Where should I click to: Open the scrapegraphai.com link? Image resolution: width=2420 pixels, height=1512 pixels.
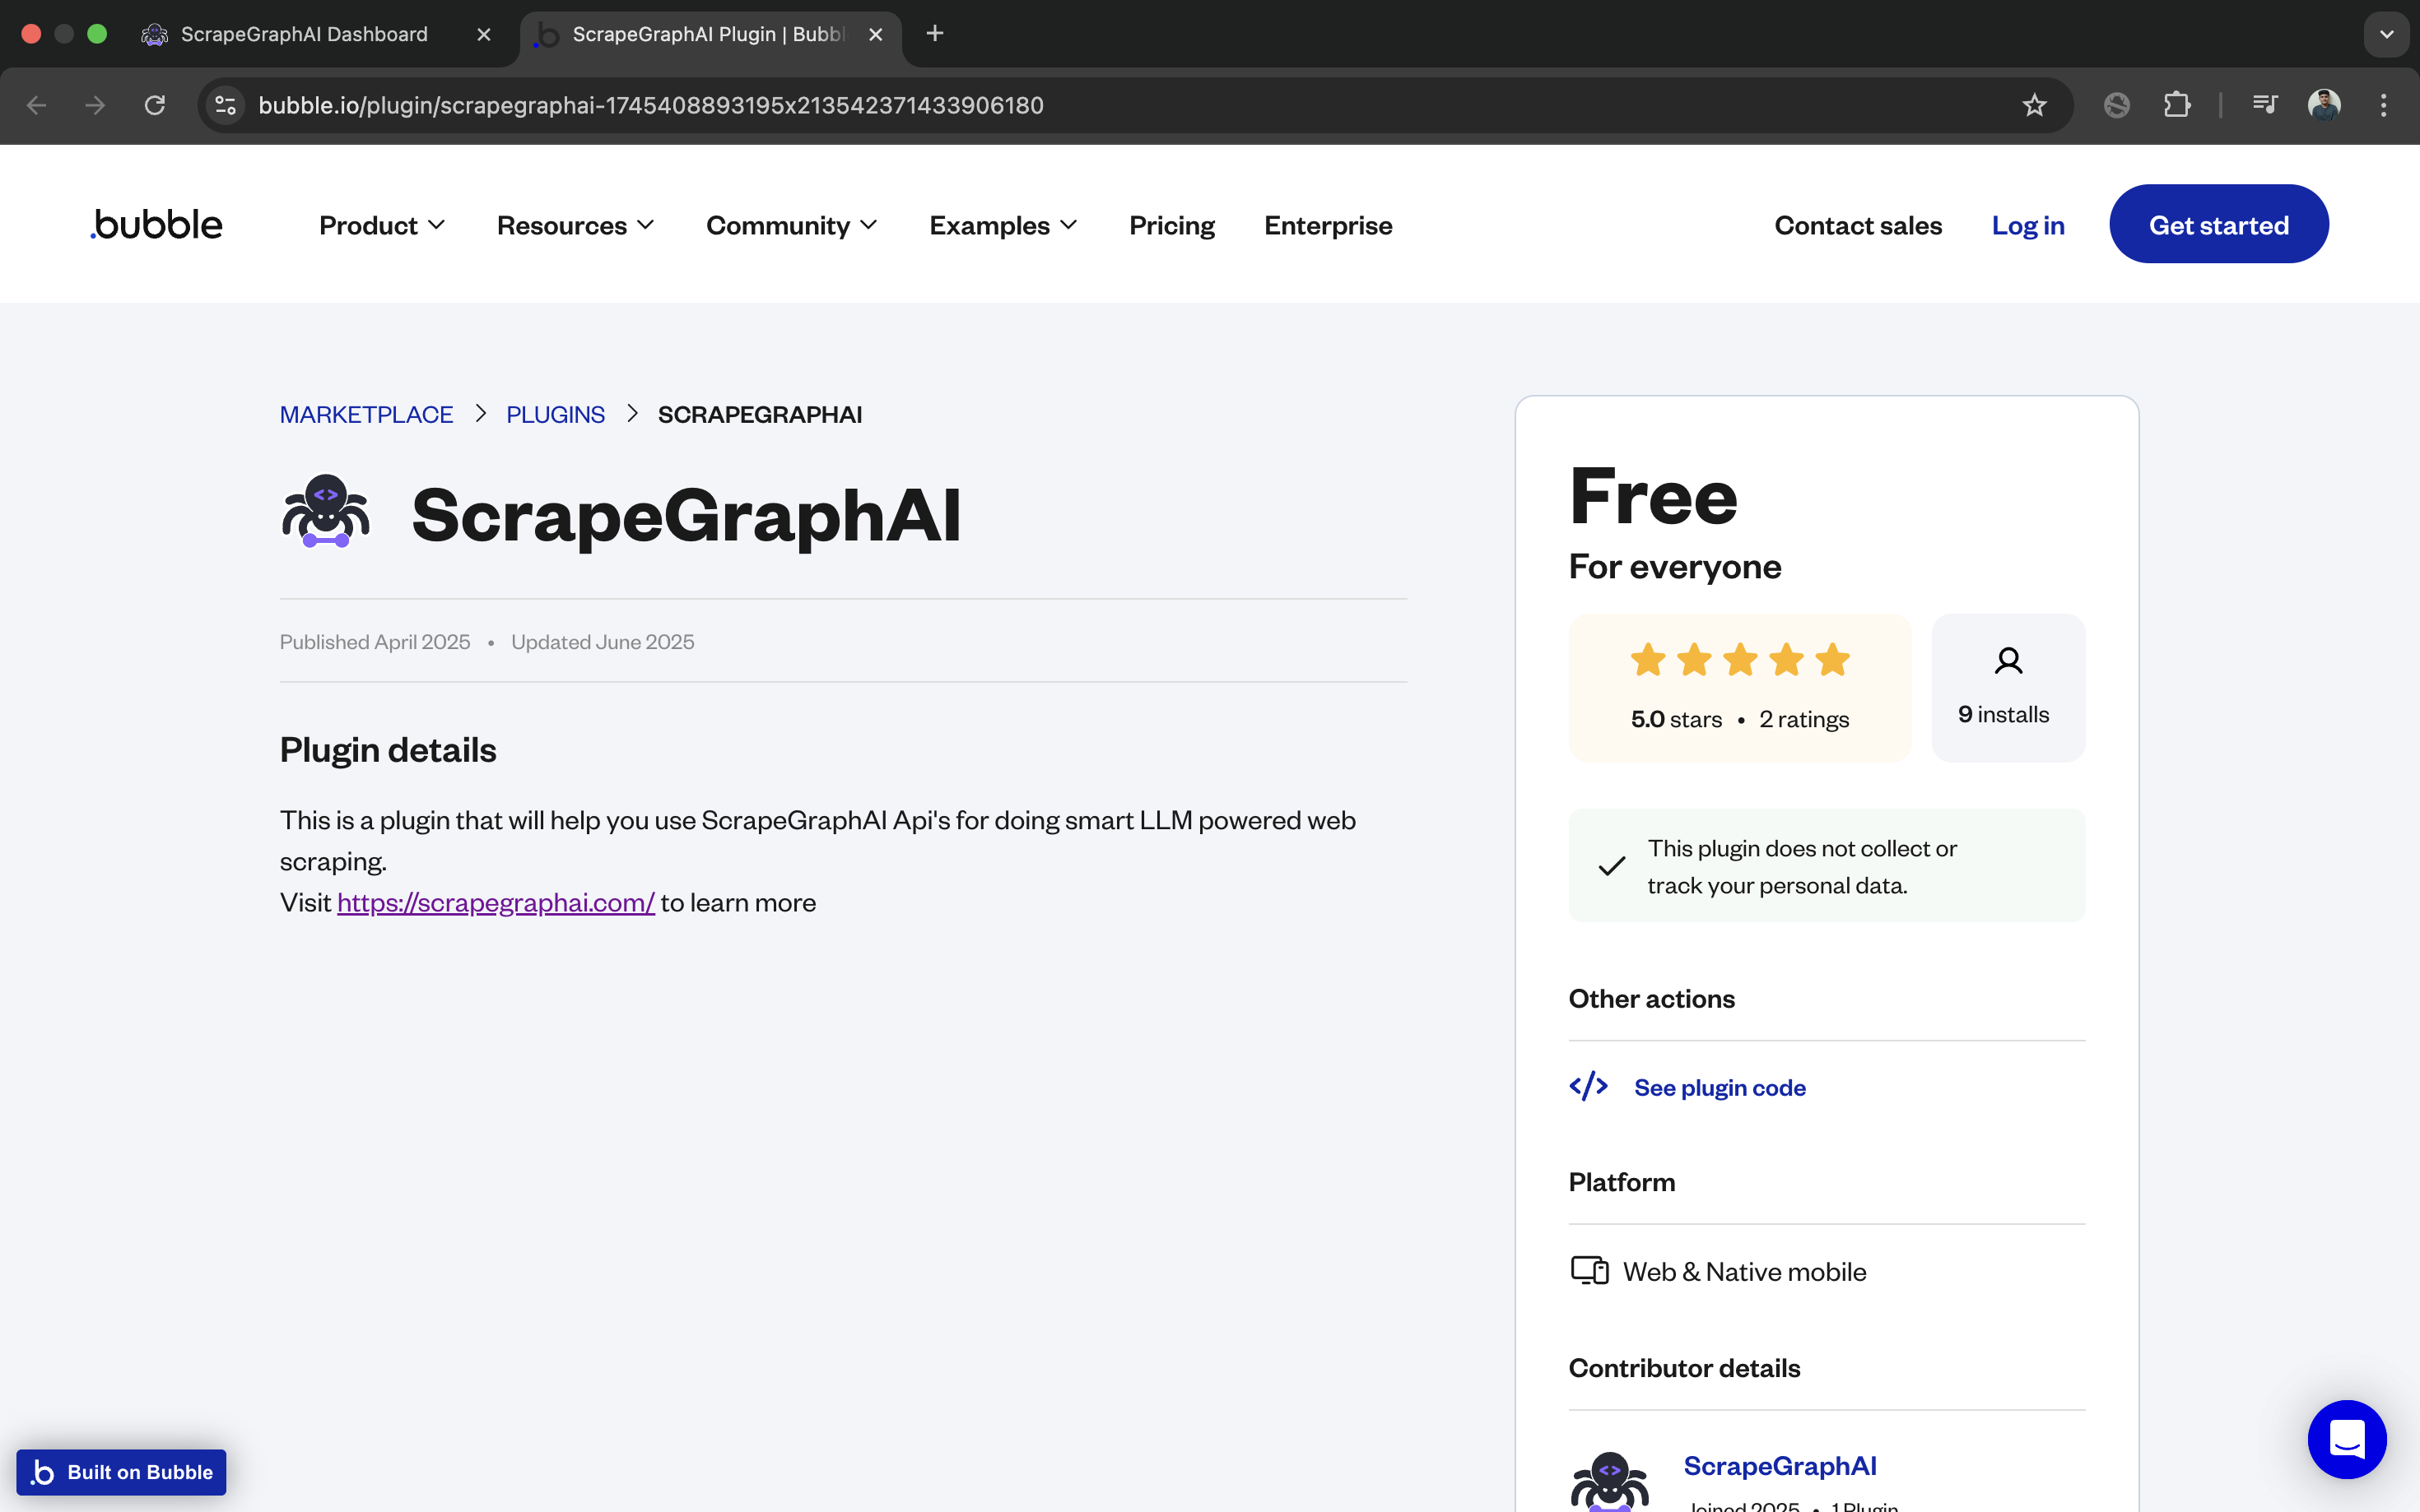tap(496, 902)
